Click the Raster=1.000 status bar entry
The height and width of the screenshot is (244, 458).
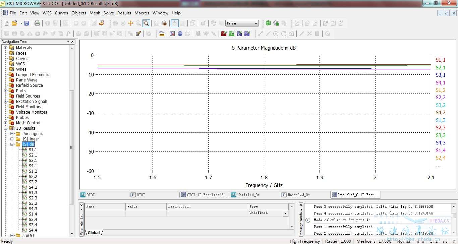point(338,241)
